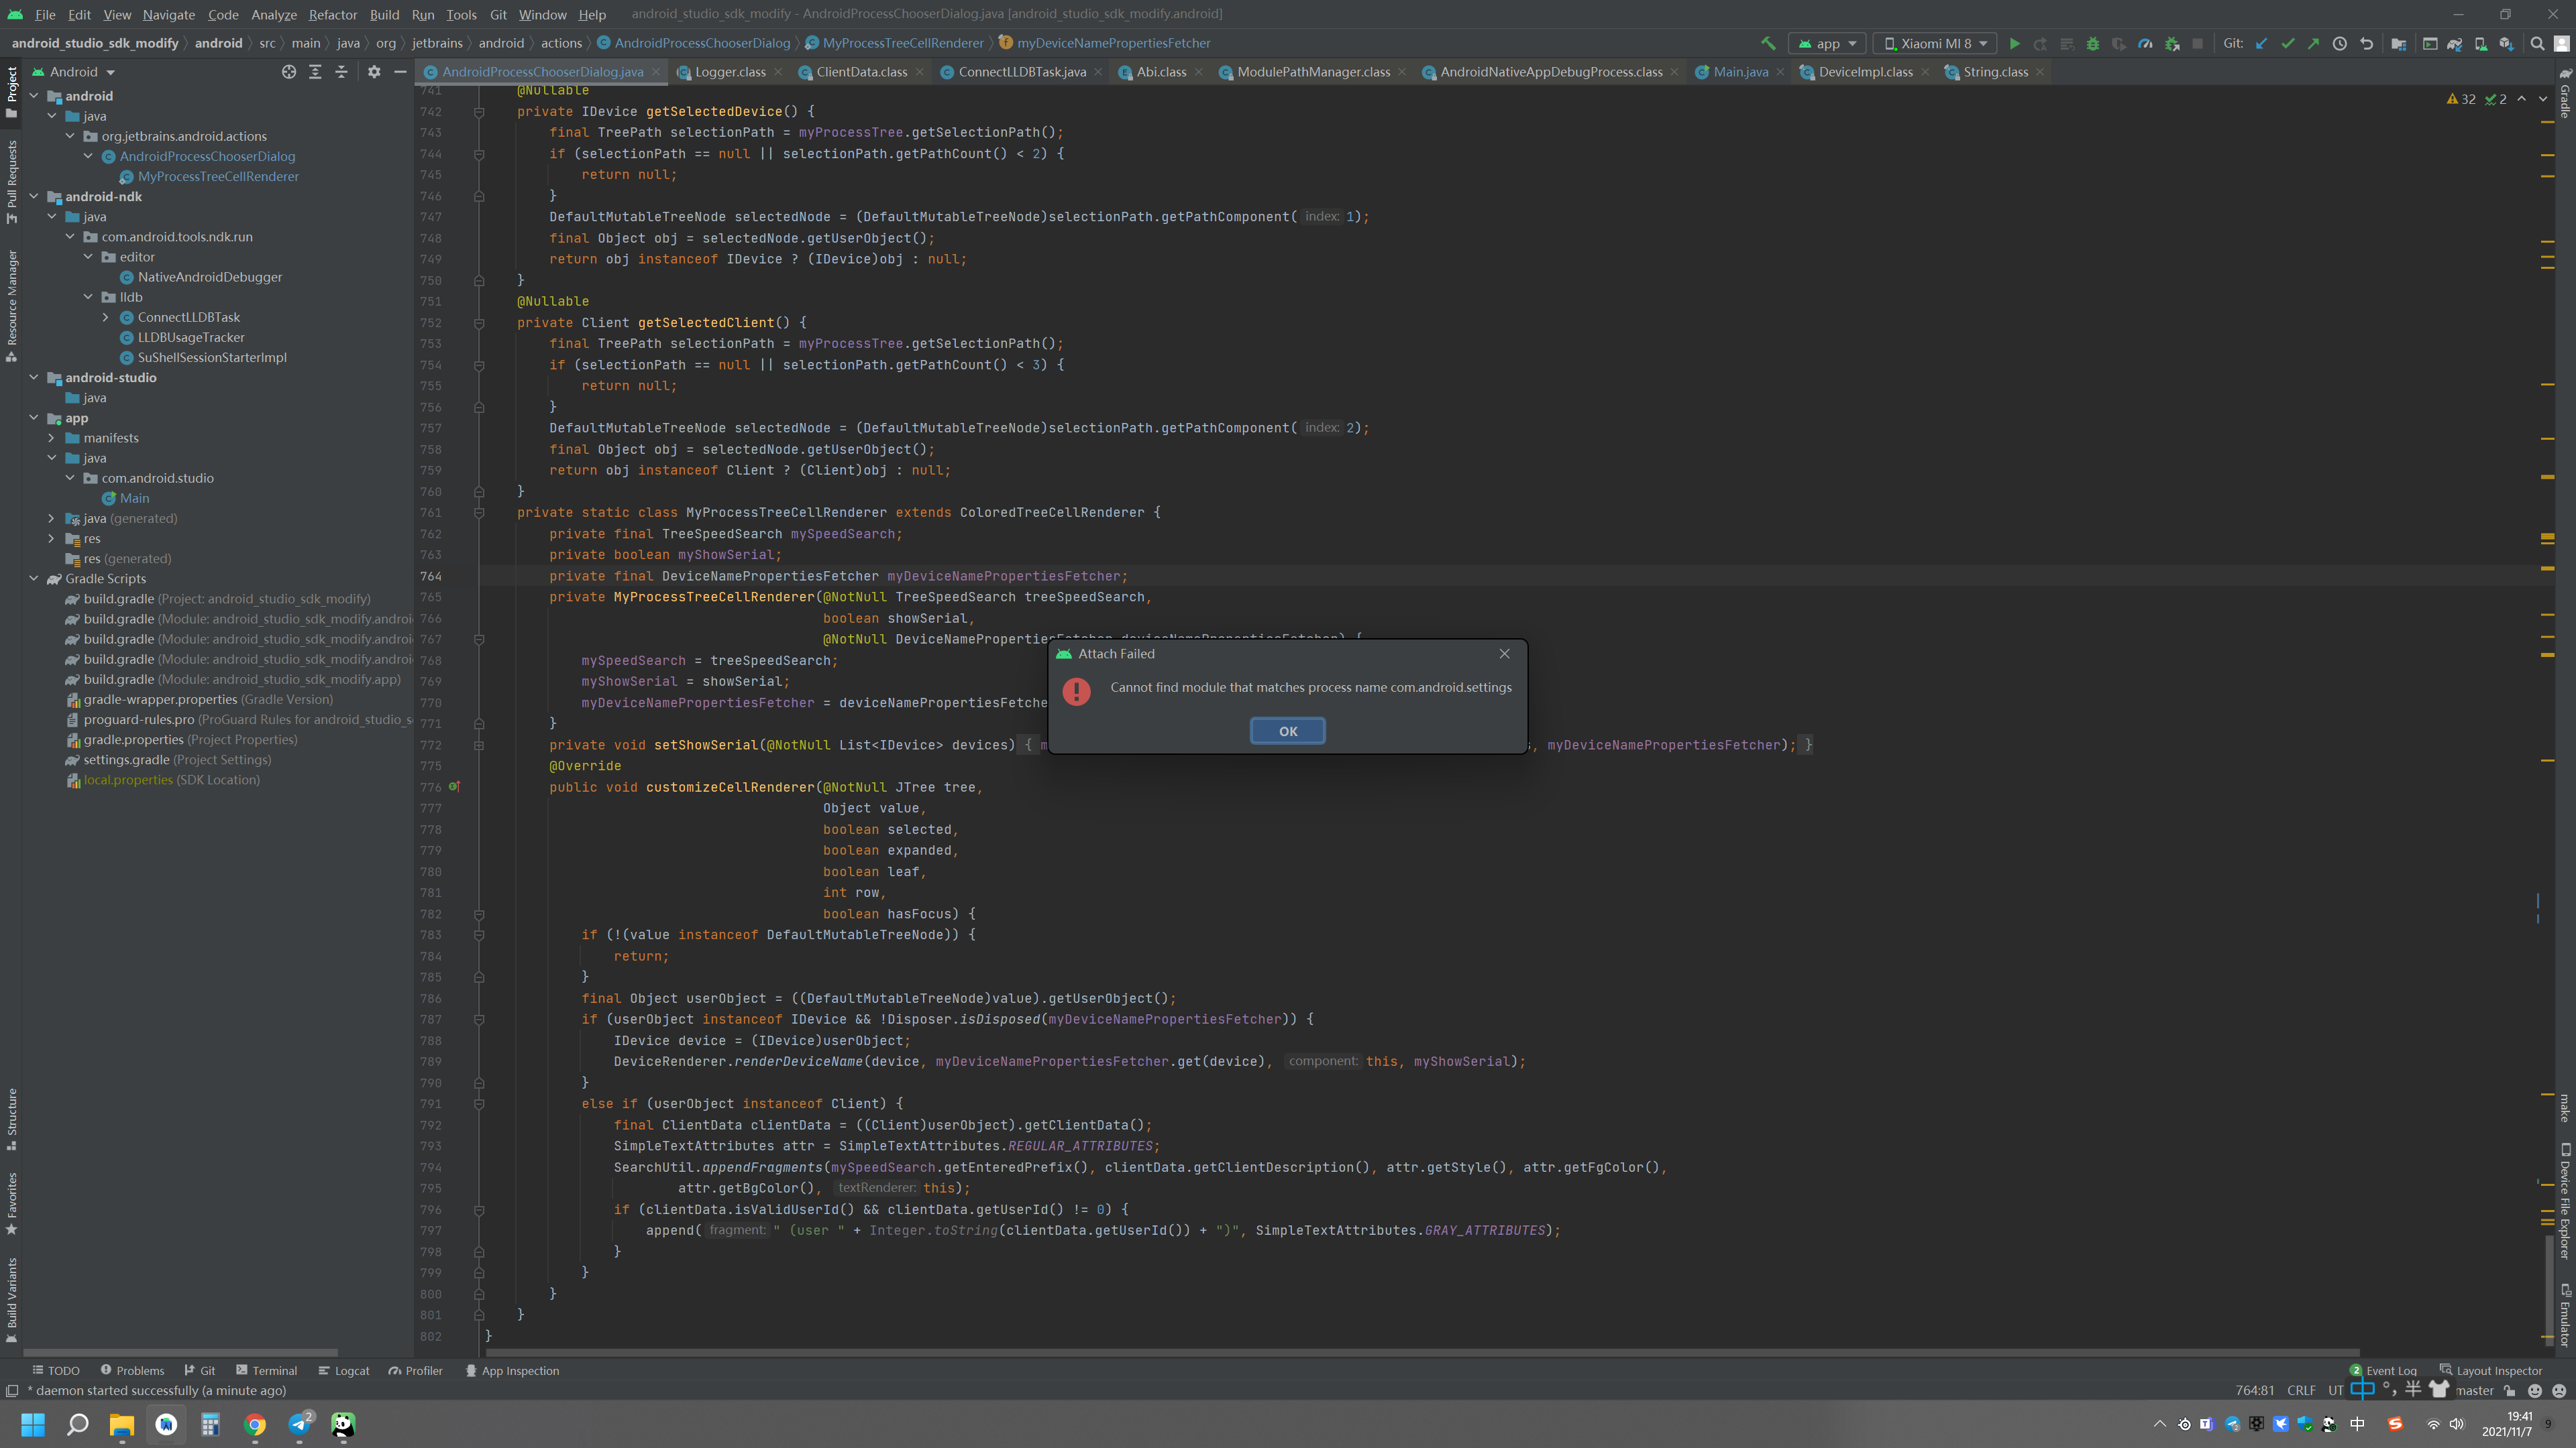Switch to the ConnectLLDBTask.java tab
The width and height of the screenshot is (2576, 1448).
pyautogui.click(x=1021, y=72)
